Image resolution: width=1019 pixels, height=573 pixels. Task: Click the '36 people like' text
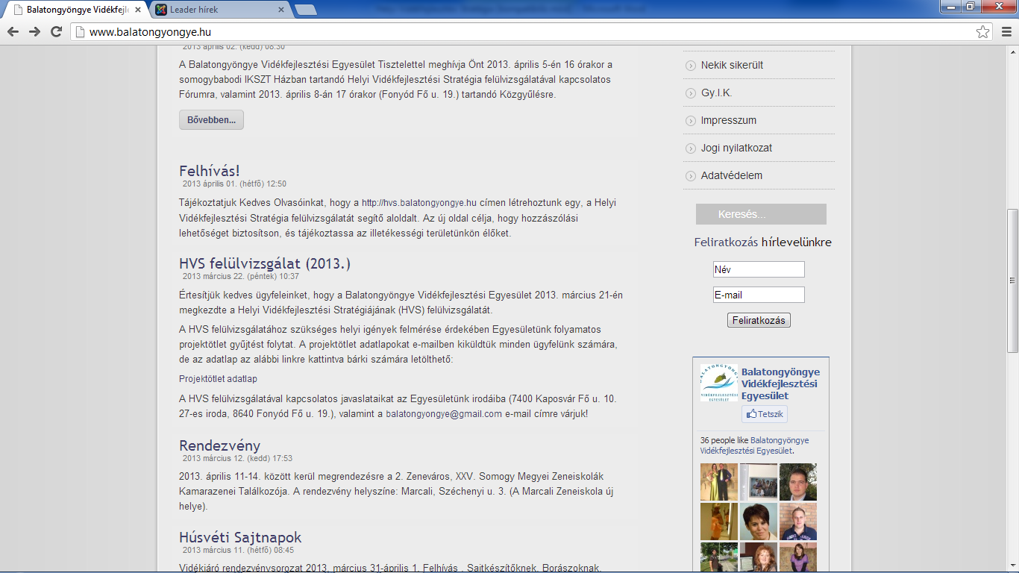(724, 440)
